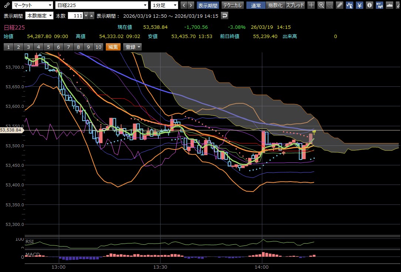This screenshot has width=401, height=272.
Task: Click the yen price display icon
Action: [x=359, y=5]
